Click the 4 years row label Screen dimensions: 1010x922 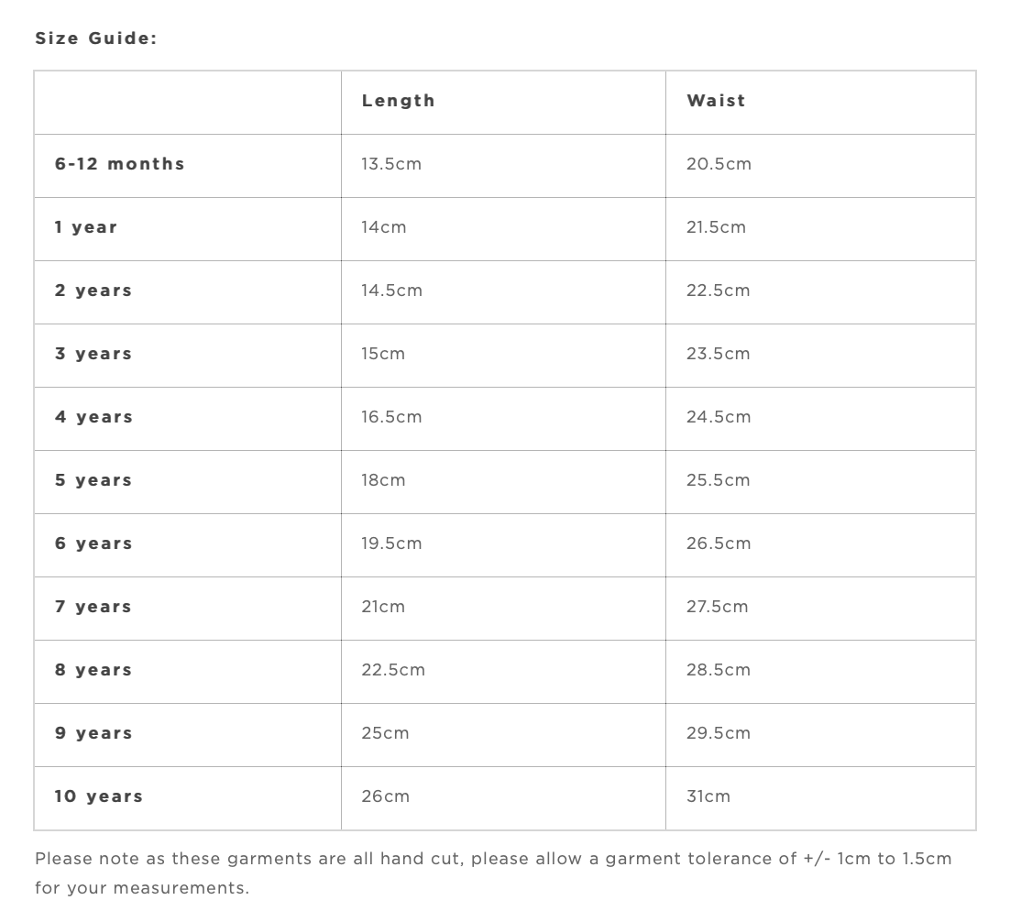click(x=93, y=417)
